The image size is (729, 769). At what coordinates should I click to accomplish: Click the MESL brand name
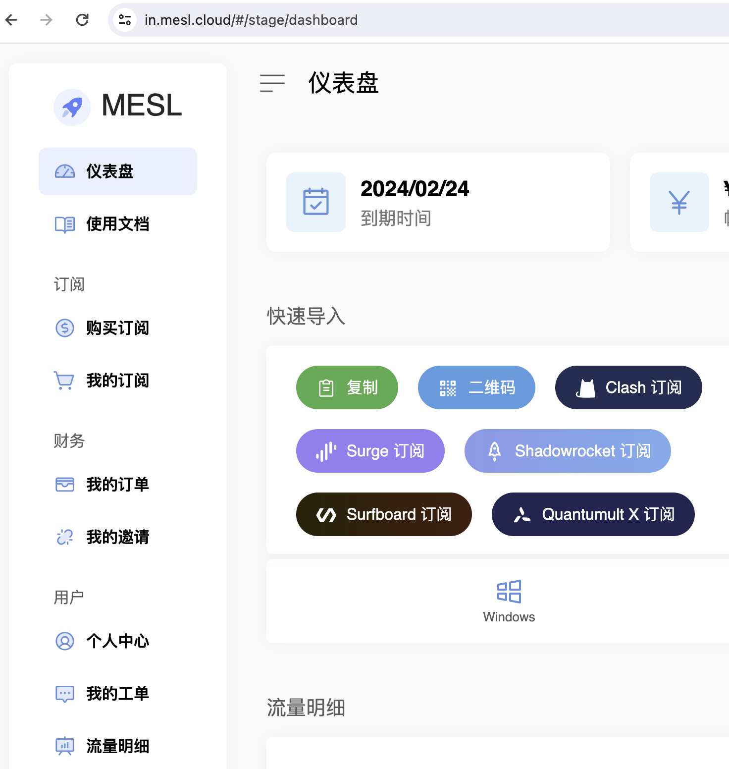pyautogui.click(x=142, y=106)
